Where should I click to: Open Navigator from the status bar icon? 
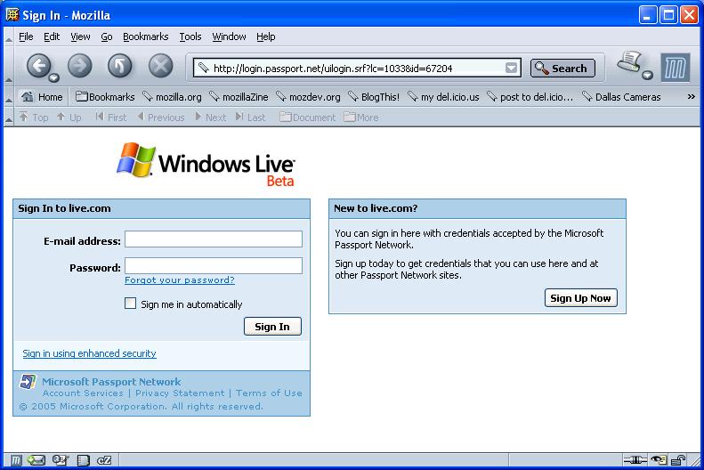click(x=16, y=460)
